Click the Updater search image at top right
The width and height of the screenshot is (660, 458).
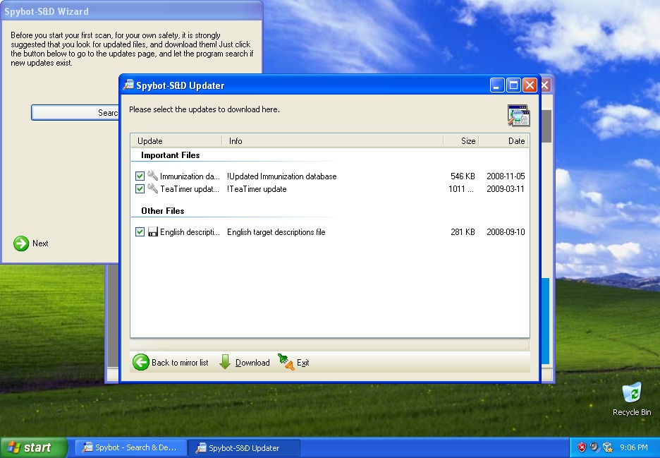[x=518, y=116]
